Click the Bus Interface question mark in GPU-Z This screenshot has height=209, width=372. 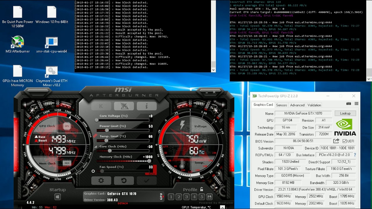(x=355, y=155)
